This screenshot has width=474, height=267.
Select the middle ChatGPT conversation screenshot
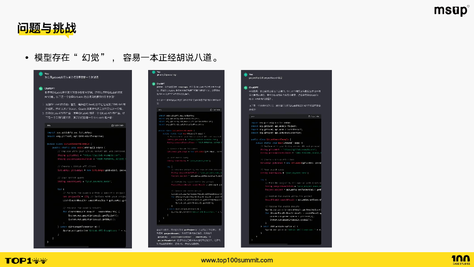point(186,158)
